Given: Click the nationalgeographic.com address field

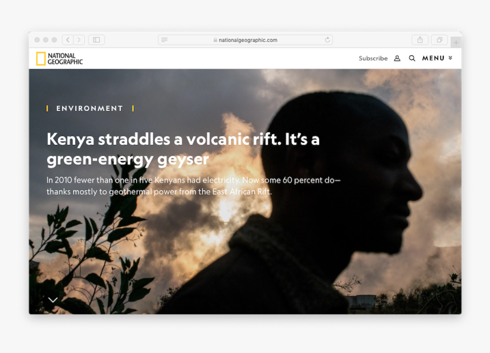Looking at the screenshot, I should 246,40.
